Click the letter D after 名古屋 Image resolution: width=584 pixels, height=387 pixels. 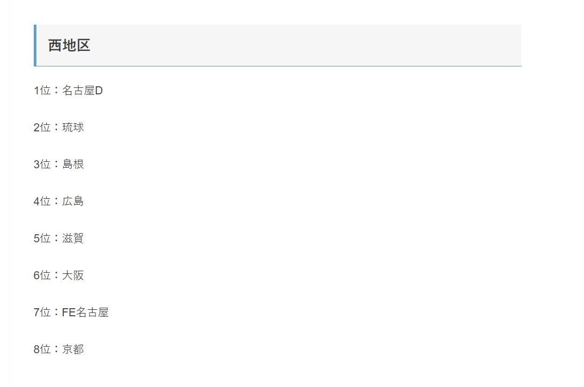coord(99,91)
